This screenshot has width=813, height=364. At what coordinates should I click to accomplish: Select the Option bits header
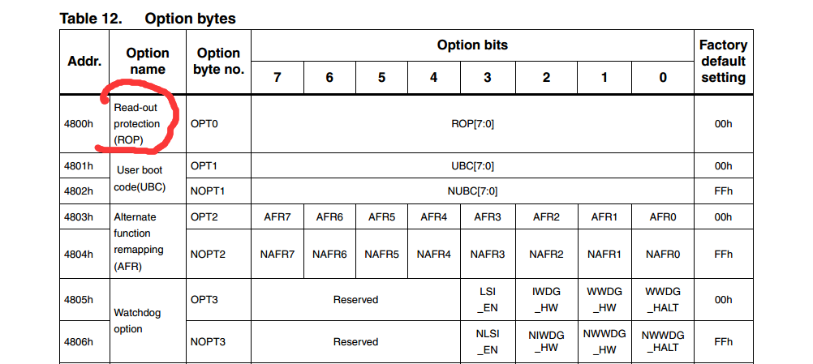(472, 45)
